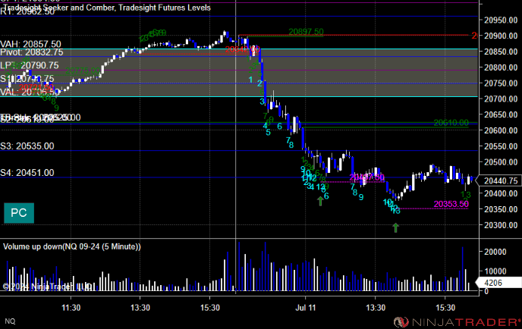Viewport: 522px width, 329px height.
Task: Select the current price marker 20440.75
Action: pos(499,180)
